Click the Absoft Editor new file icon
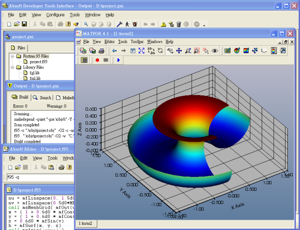Viewport: 300px width, 230px height. 10,167
